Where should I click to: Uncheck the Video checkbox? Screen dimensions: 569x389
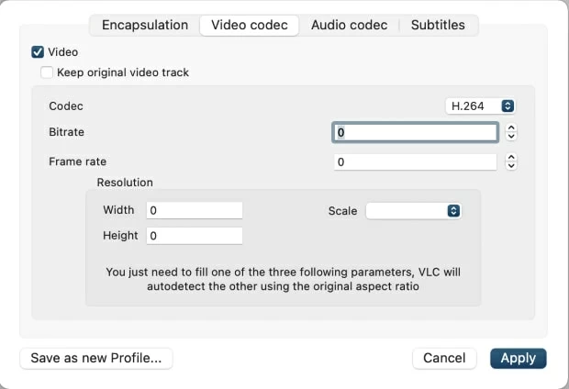pos(38,52)
